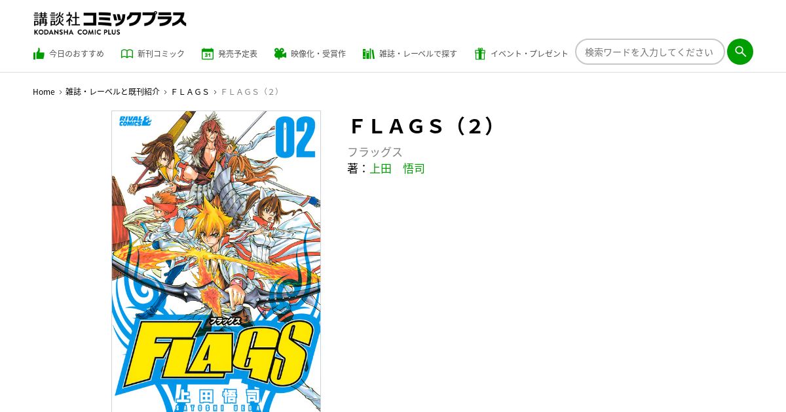Click the gift box icon for イベント・プレゼント
The height and width of the screenshot is (412, 786).
pyautogui.click(x=480, y=54)
